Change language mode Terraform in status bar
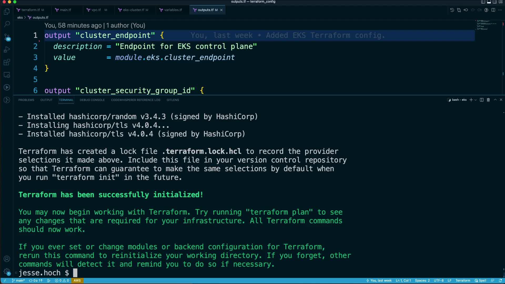This screenshot has height=284, width=505. click(463, 281)
